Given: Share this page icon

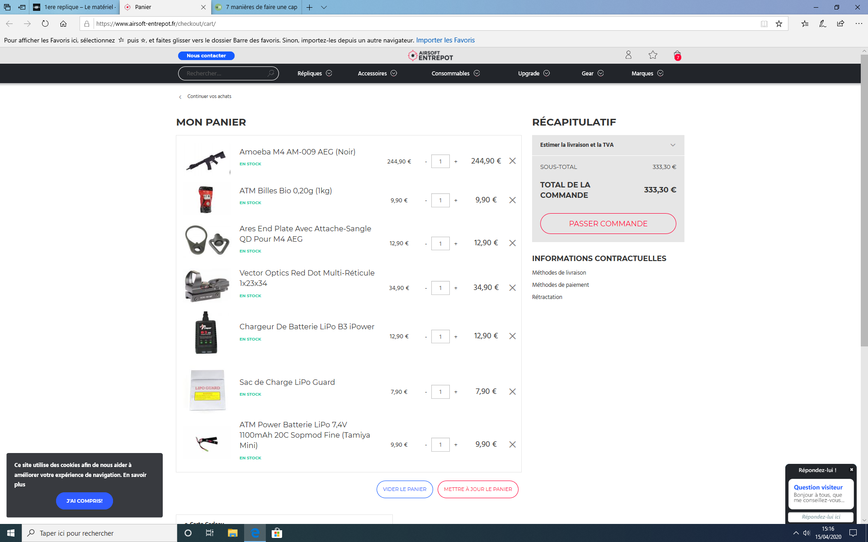Looking at the screenshot, I should (840, 23).
